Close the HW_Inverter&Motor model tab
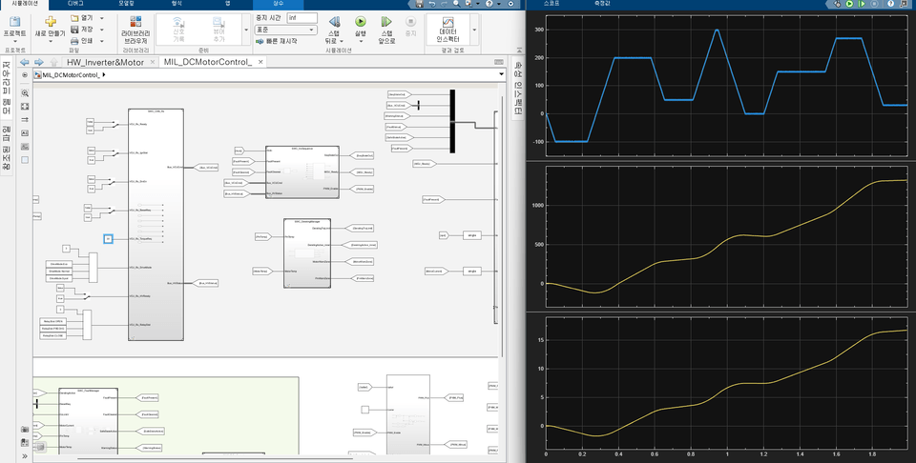Viewport: 916px width, 463px height. [x=152, y=62]
